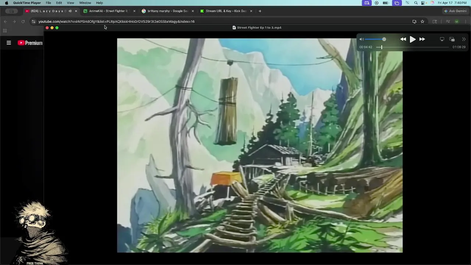The width and height of the screenshot is (471, 265).
Task: Open date and time Fri Apr 17
Action: tap(452, 3)
